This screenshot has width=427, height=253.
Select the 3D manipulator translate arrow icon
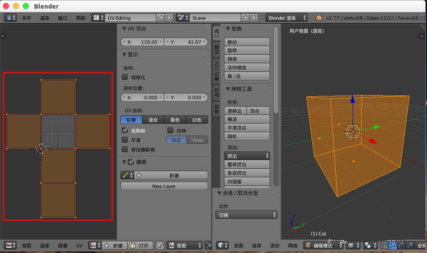[x=393, y=245]
